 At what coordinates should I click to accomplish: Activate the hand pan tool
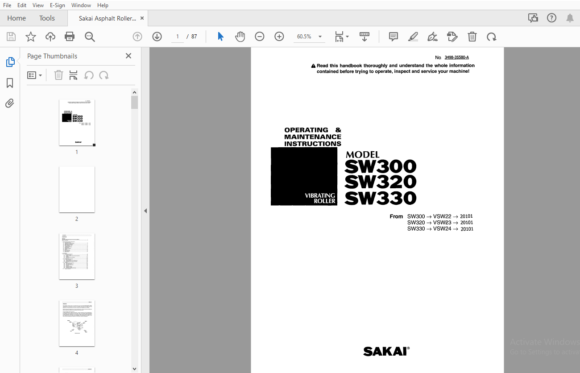(x=240, y=37)
